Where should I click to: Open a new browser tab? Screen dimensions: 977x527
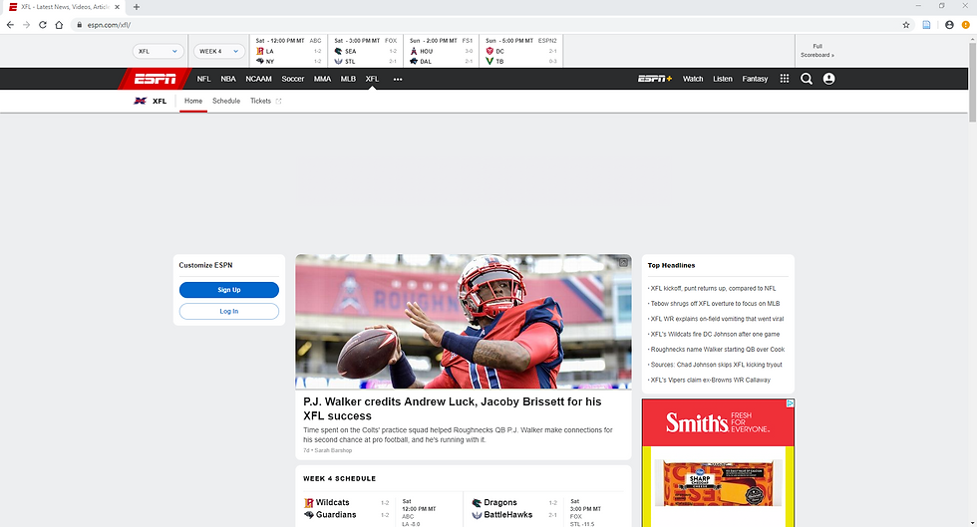coord(137,7)
